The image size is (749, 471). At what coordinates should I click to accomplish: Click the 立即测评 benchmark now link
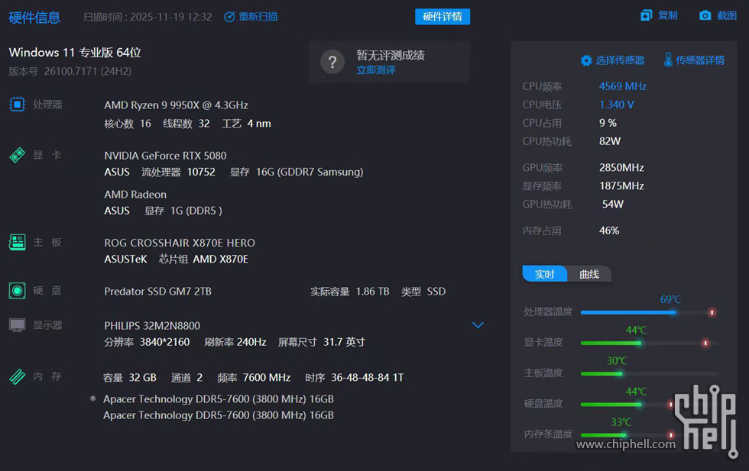point(375,70)
